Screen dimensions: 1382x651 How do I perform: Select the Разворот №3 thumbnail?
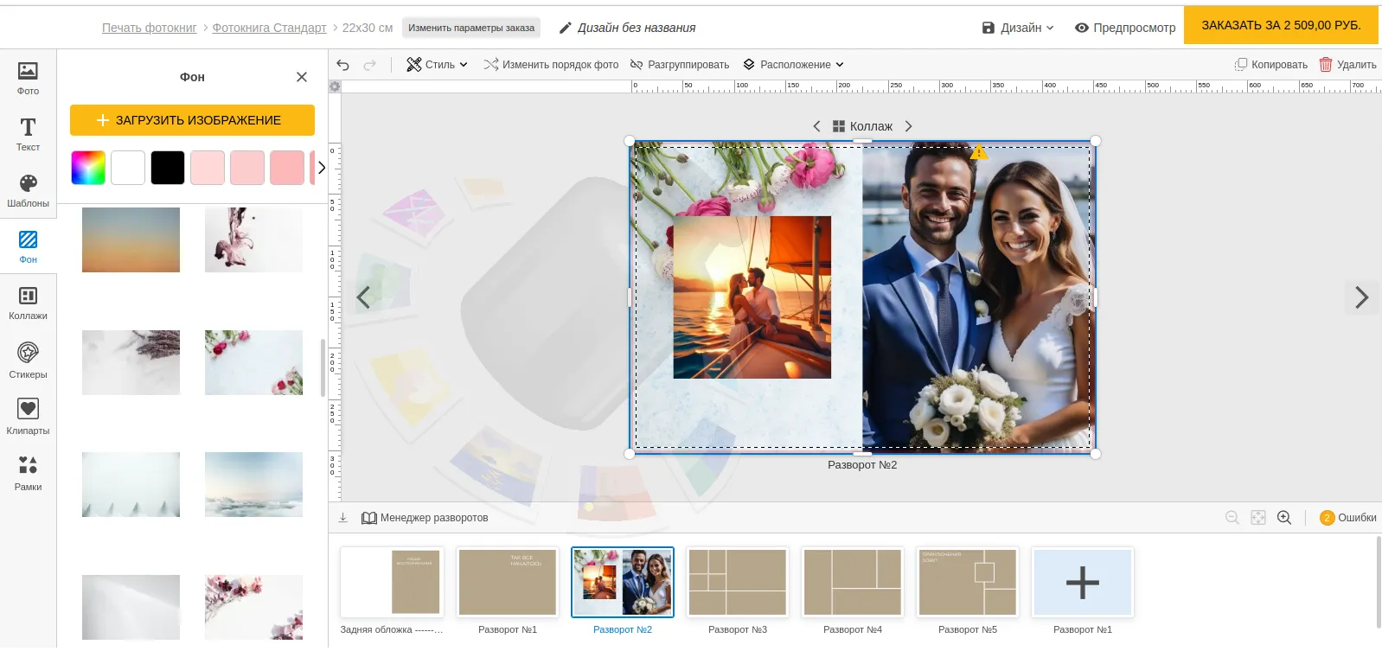coord(738,583)
